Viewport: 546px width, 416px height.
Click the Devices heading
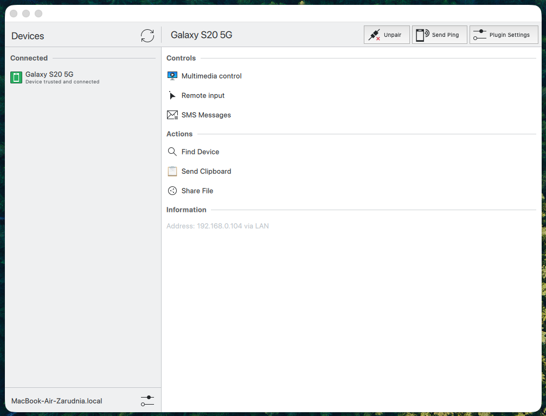(28, 36)
